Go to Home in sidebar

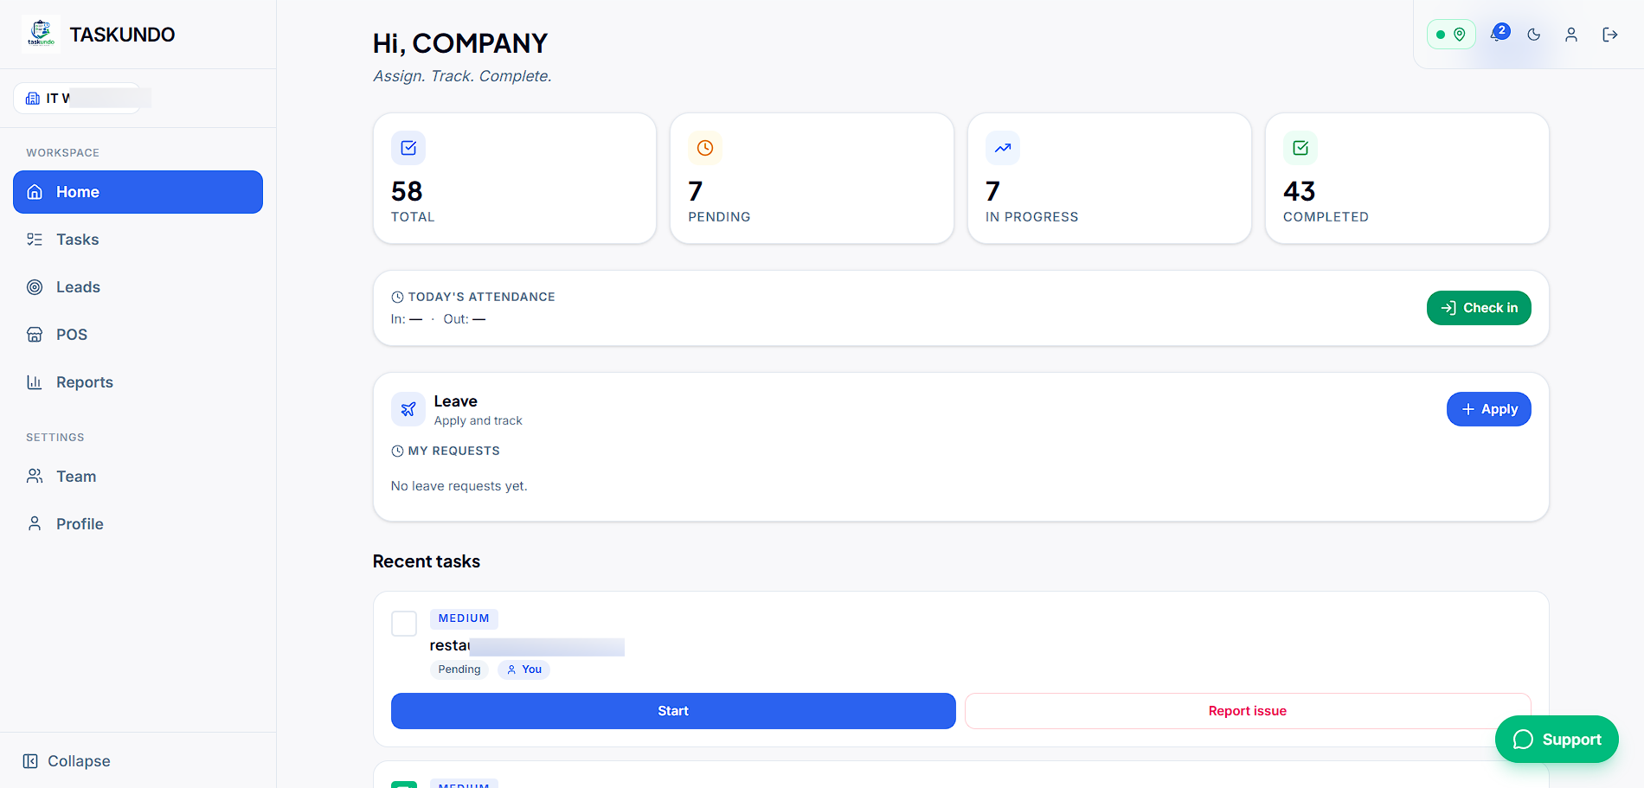138,192
